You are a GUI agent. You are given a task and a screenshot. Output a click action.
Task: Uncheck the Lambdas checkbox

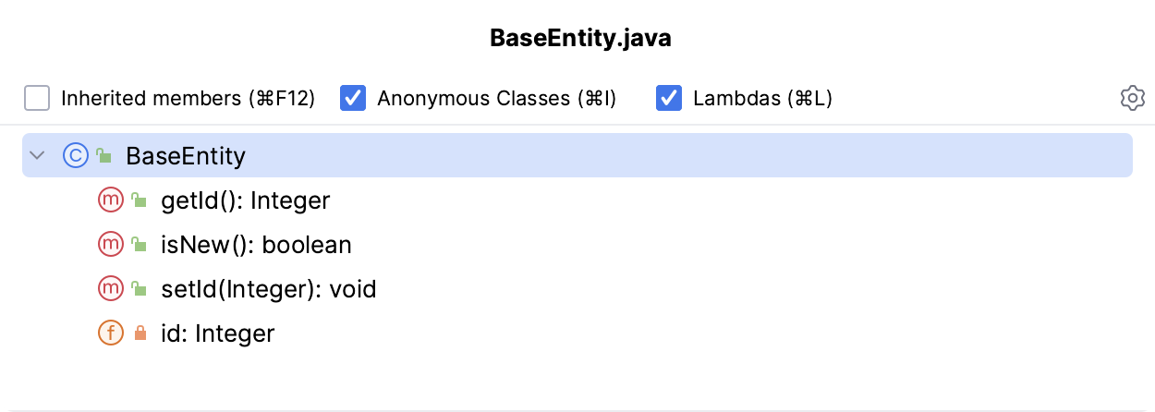(x=669, y=98)
